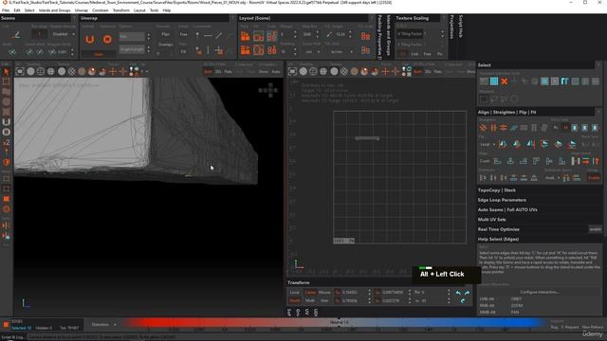This screenshot has width=607, height=341.
Task: Open the Avail. dropdown in Distribute row
Action: point(552,178)
